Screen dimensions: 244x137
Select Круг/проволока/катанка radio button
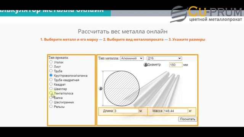(51, 75)
